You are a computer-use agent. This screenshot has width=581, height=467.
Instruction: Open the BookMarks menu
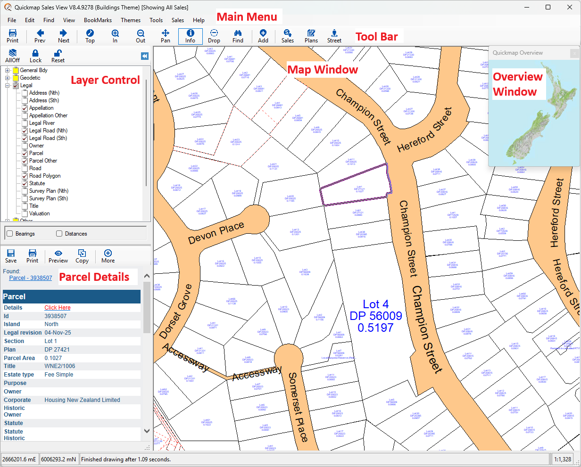98,20
